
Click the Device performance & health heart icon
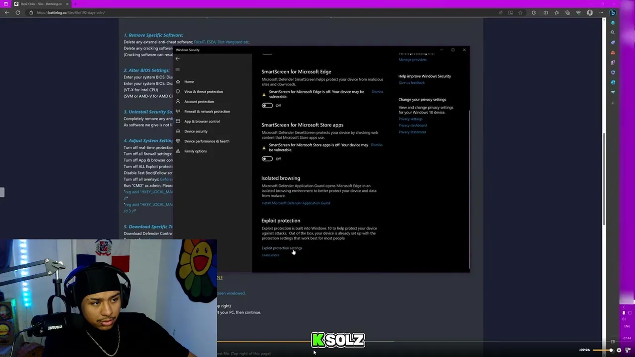pos(178,141)
